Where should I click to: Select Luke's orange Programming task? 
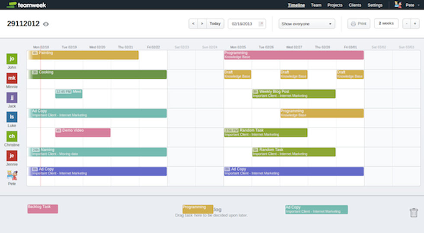pyautogui.click(x=322, y=113)
